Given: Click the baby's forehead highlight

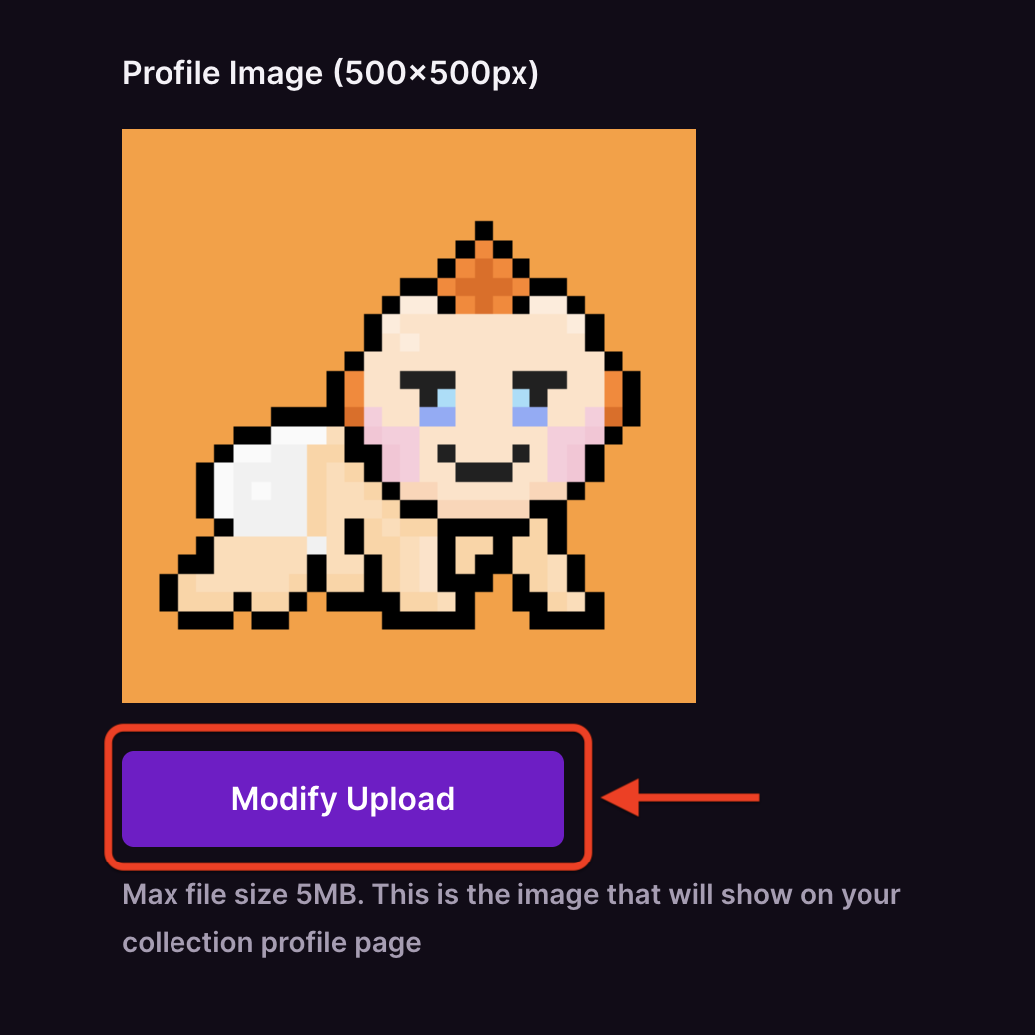Looking at the screenshot, I should tap(409, 342).
